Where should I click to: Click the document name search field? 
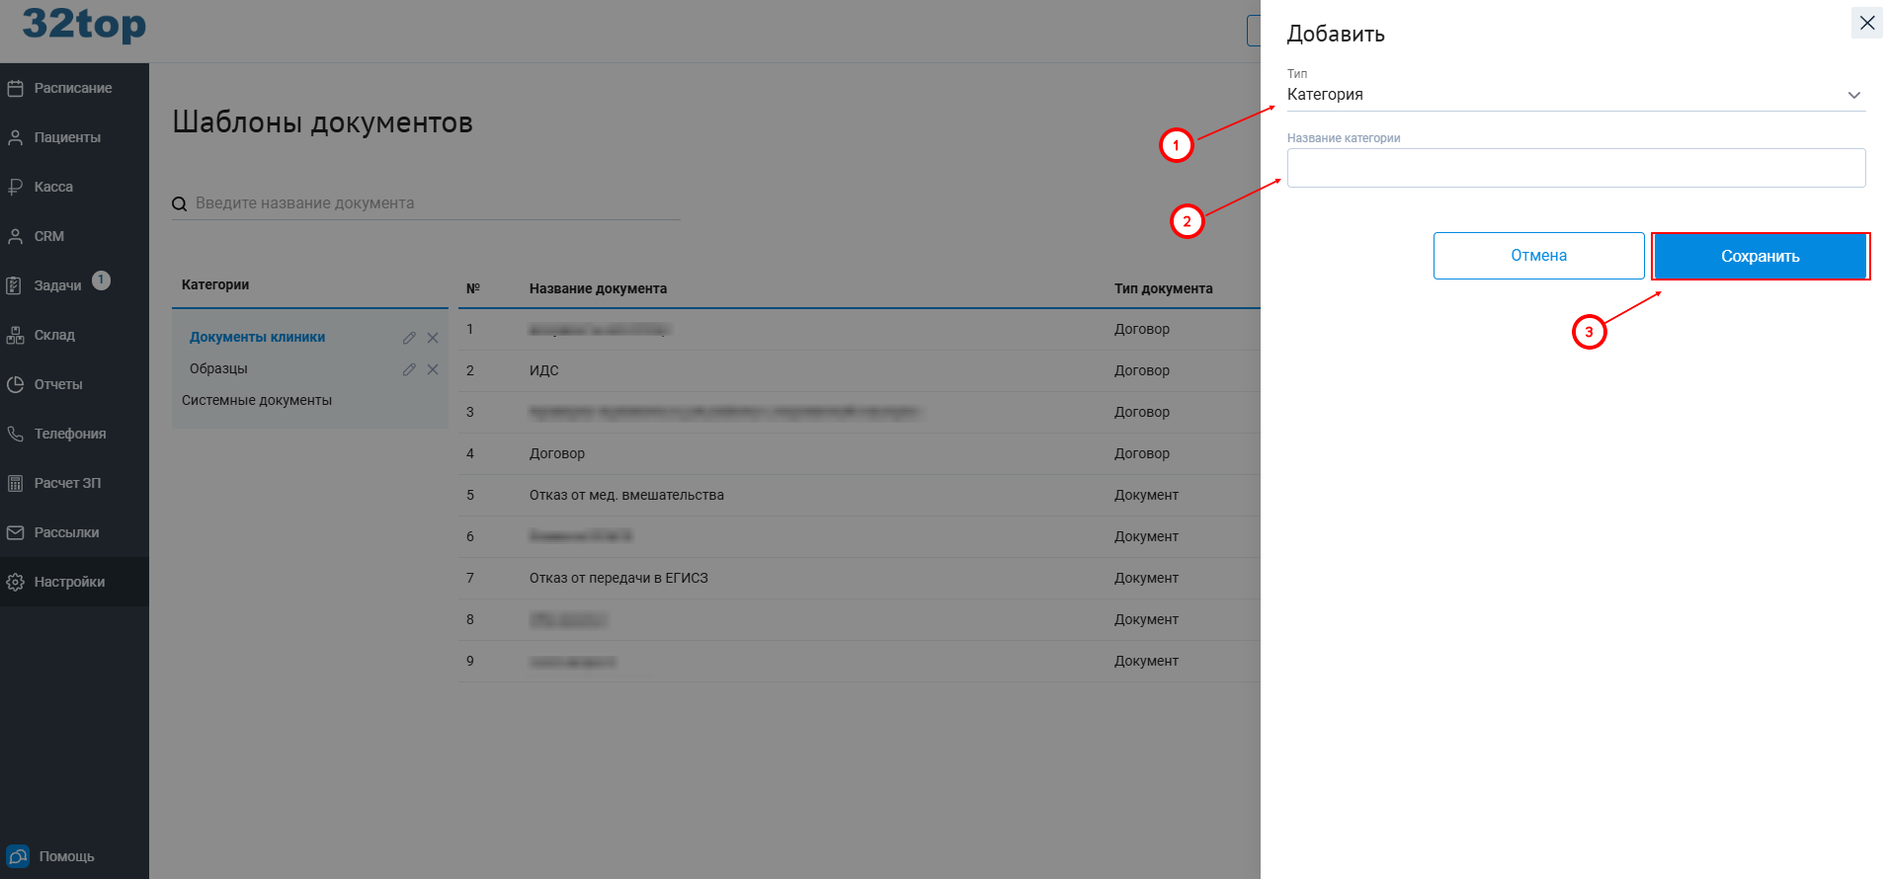(435, 203)
